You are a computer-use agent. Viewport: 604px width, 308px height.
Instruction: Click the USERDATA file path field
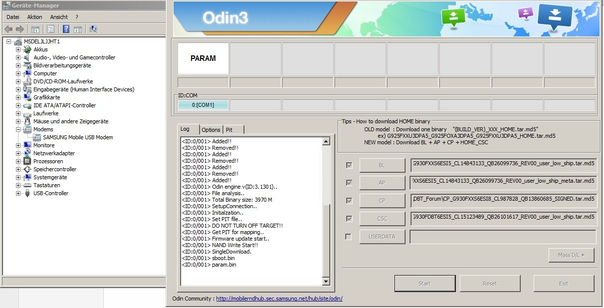pos(503,237)
